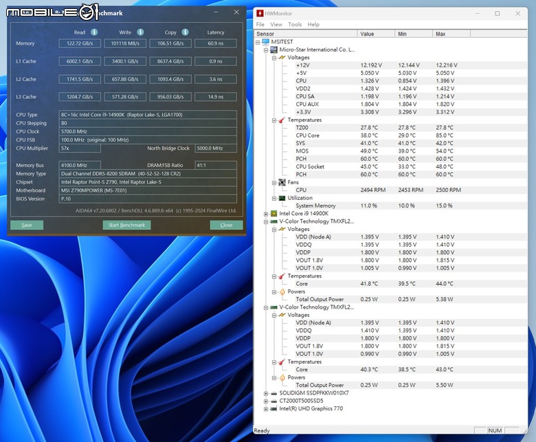Viewport: 536px width, 442px height.
Task: Click the Copy info icon in AIDA64
Action: pos(185,32)
